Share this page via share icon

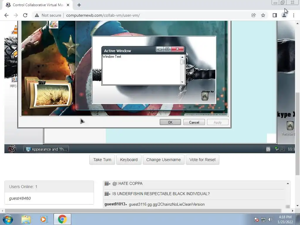point(253,15)
